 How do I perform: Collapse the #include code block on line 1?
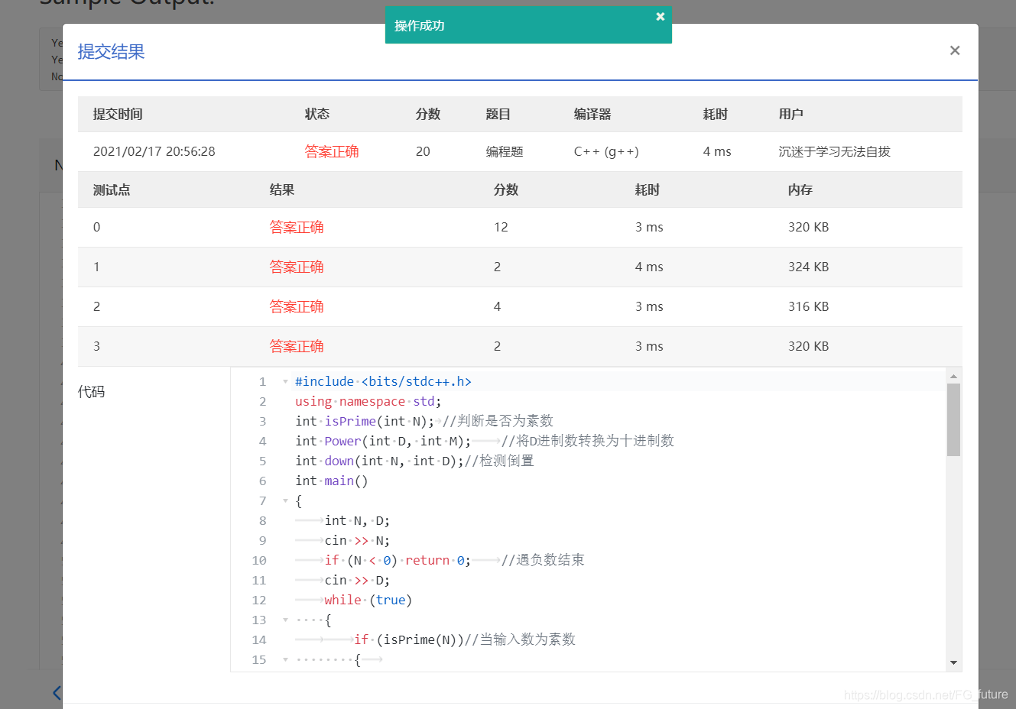pos(285,381)
